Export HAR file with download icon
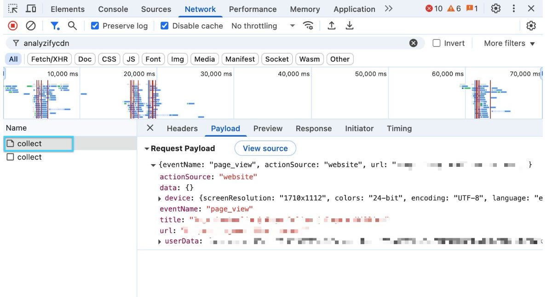The width and height of the screenshot is (552, 297). click(350, 26)
